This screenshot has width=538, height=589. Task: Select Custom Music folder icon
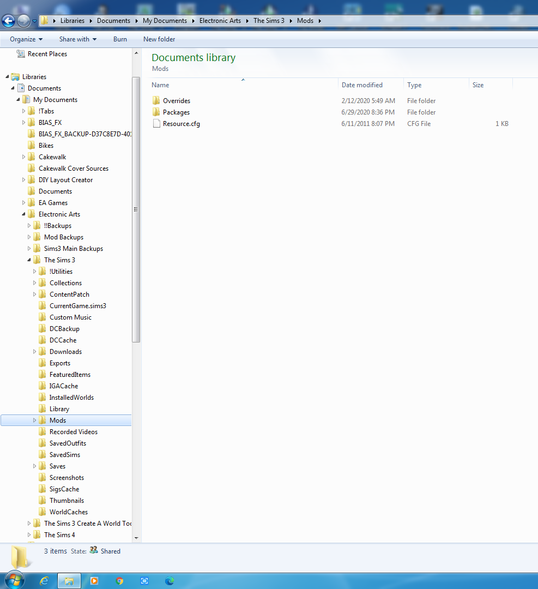pyautogui.click(x=43, y=317)
